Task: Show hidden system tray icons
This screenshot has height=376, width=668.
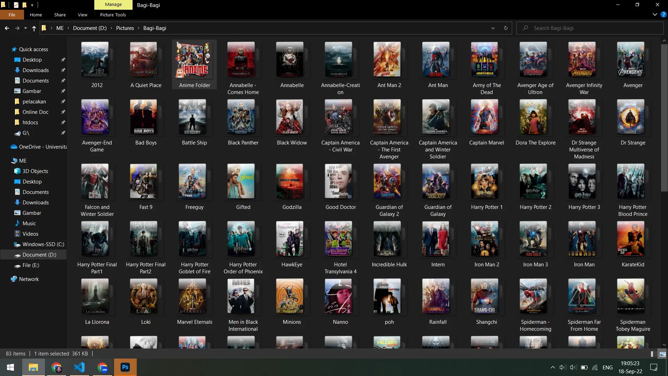Action: (552, 367)
